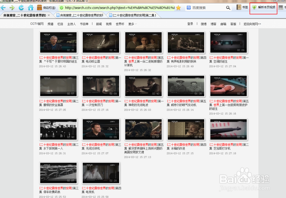Open thumbnail for 有声电影时期的到来
The height and width of the screenshot is (198, 286).
point(186,43)
